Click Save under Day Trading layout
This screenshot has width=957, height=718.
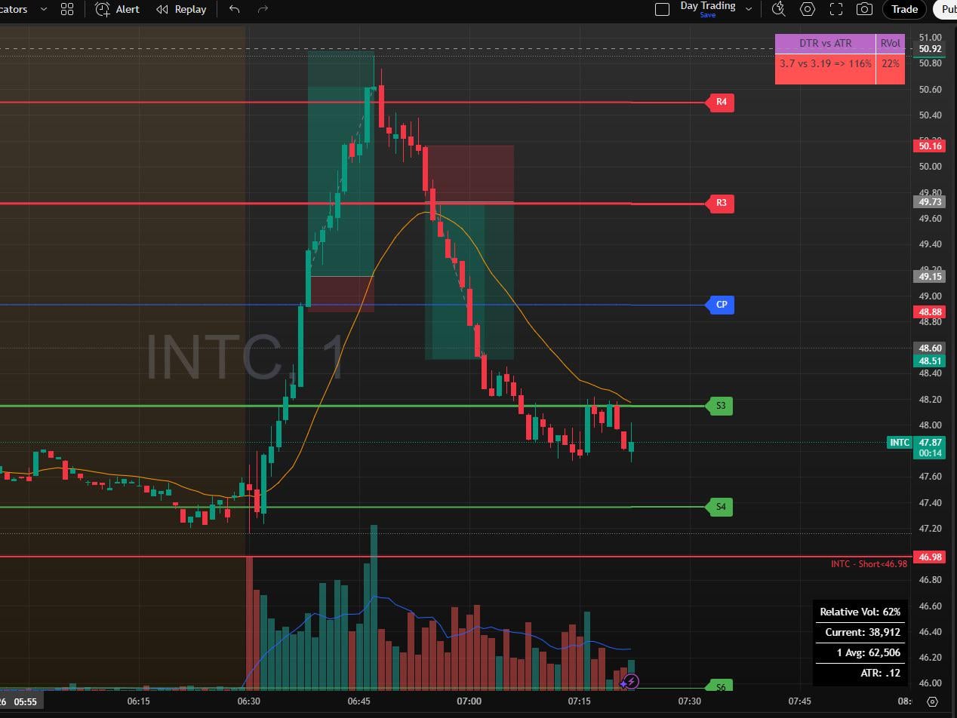(x=707, y=15)
